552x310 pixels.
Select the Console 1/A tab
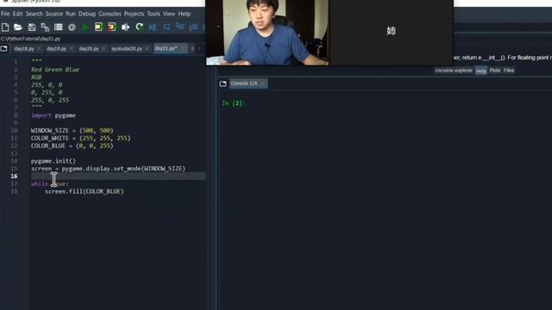point(244,84)
